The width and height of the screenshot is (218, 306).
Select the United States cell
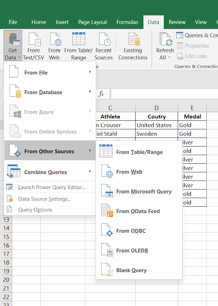pyautogui.click(x=157, y=125)
